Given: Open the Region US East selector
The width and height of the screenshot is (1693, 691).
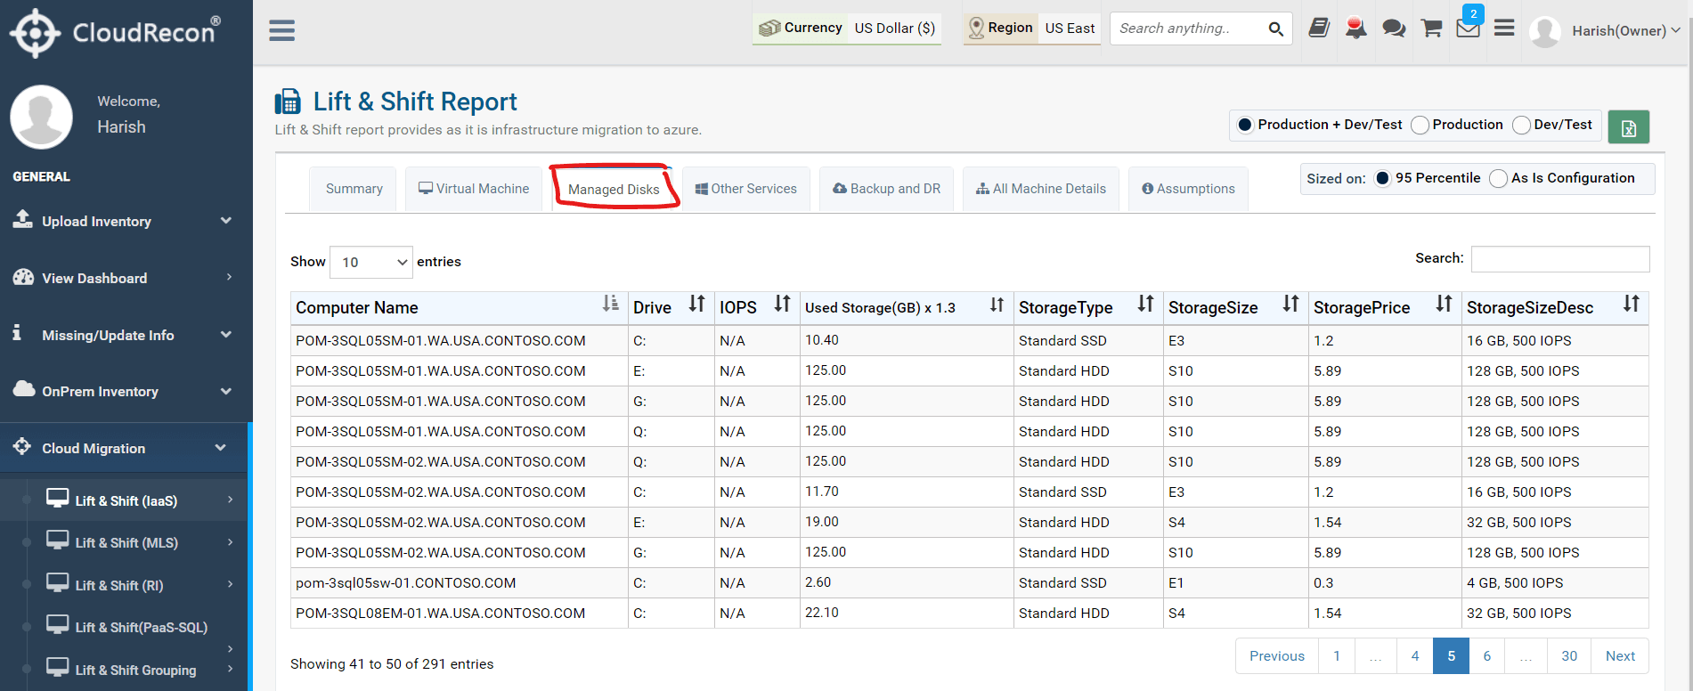Looking at the screenshot, I should tap(1032, 28).
